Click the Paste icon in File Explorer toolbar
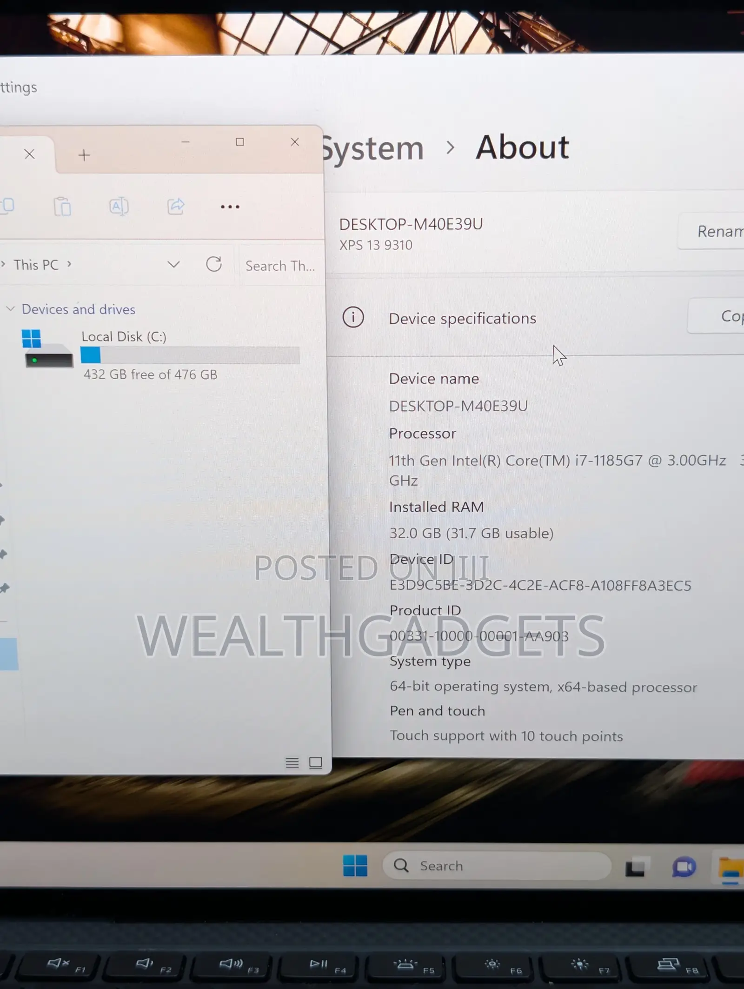This screenshot has width=744, height=989. [x=62, y=206]
